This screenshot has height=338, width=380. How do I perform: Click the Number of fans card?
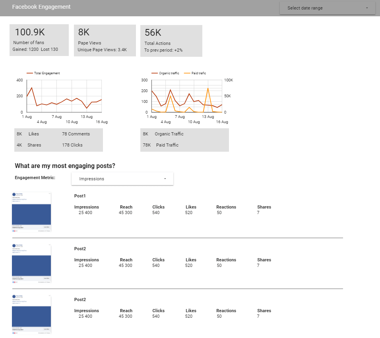tap(39, 40)
